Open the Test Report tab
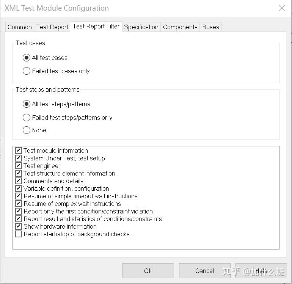 (x=52, y=27)
